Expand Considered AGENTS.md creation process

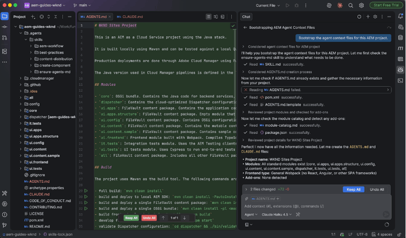coord(244,72)
